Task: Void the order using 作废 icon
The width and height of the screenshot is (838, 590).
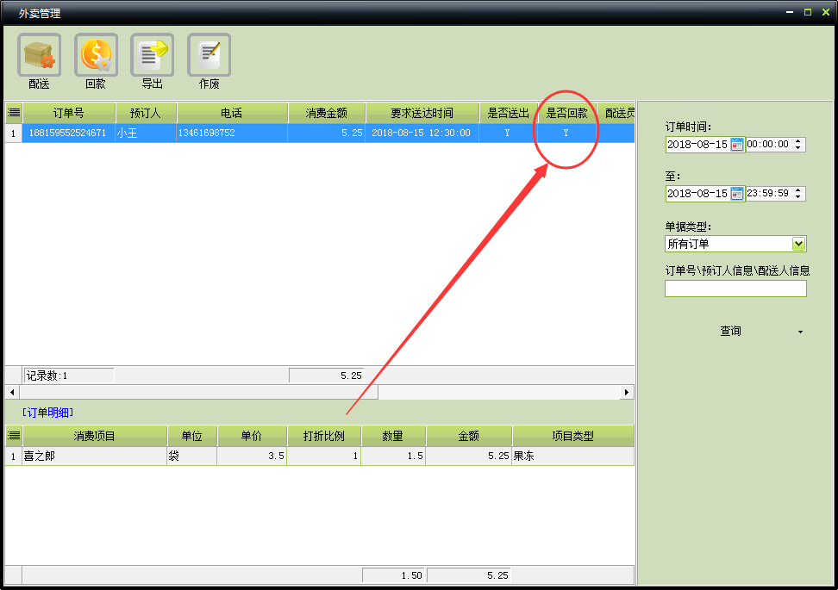Action: [209, 55]
